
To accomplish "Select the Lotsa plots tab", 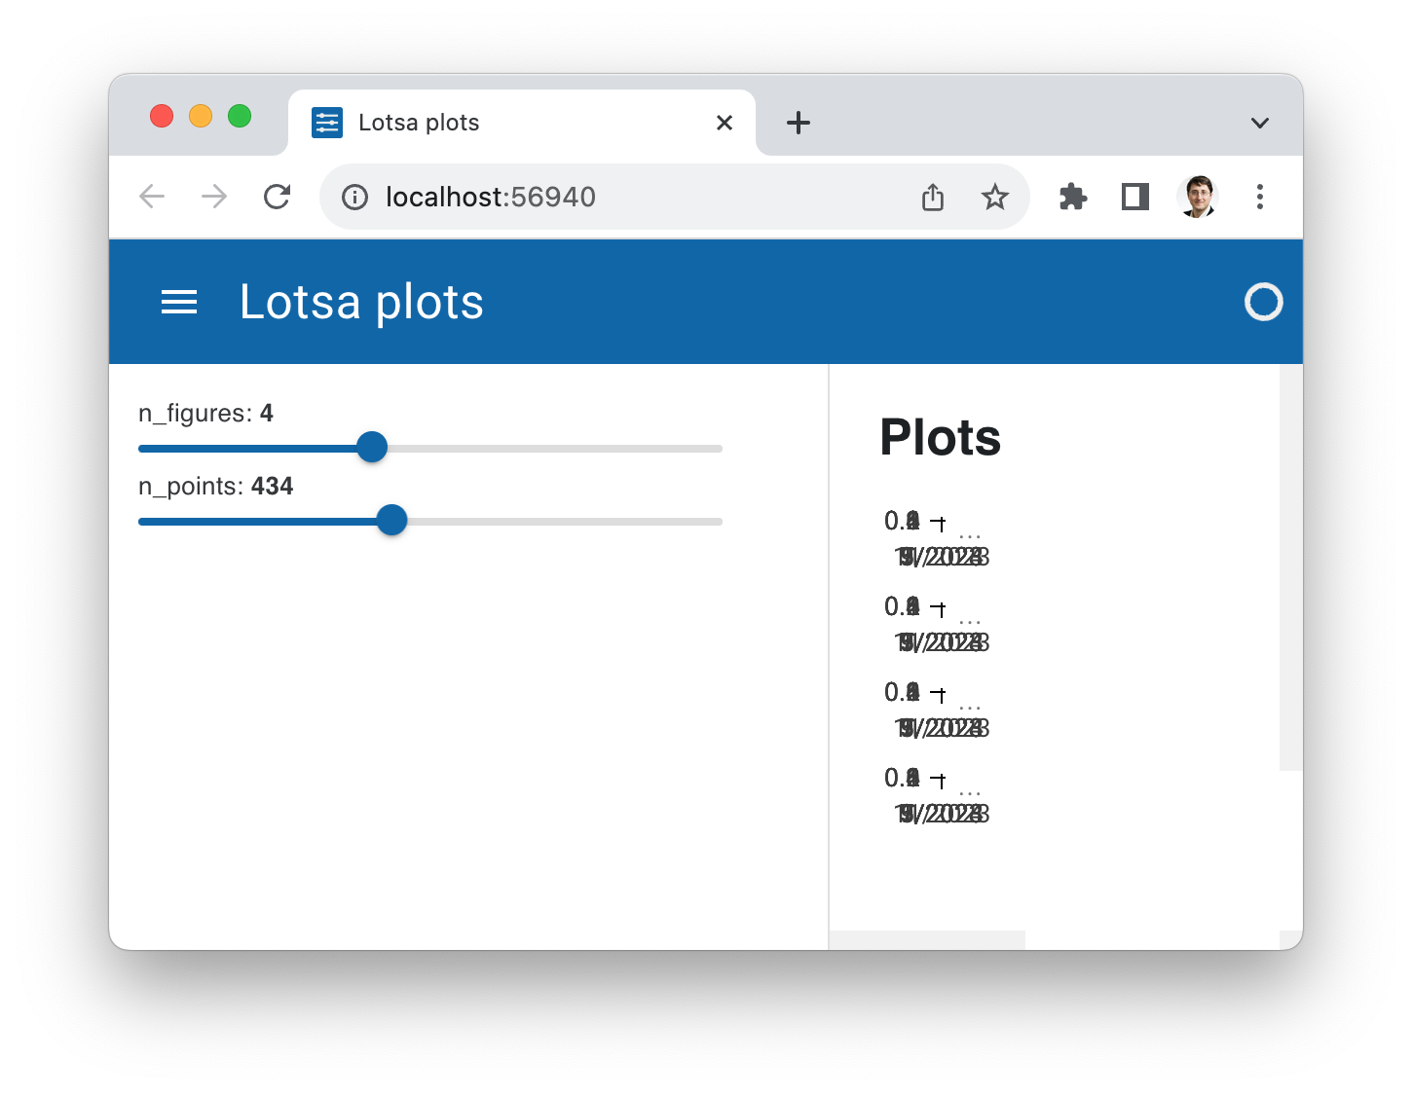I will [x=522, y=123].
